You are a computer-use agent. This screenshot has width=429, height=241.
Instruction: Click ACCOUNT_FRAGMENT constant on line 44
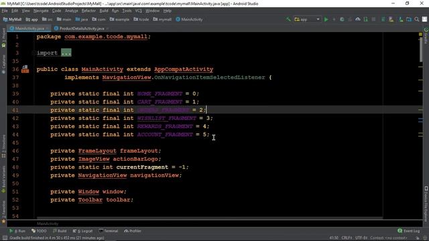165,135
